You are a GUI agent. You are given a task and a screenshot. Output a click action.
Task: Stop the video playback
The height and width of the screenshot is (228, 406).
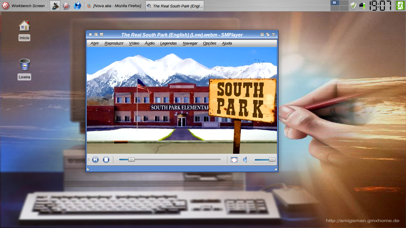[x=106, y=160]
